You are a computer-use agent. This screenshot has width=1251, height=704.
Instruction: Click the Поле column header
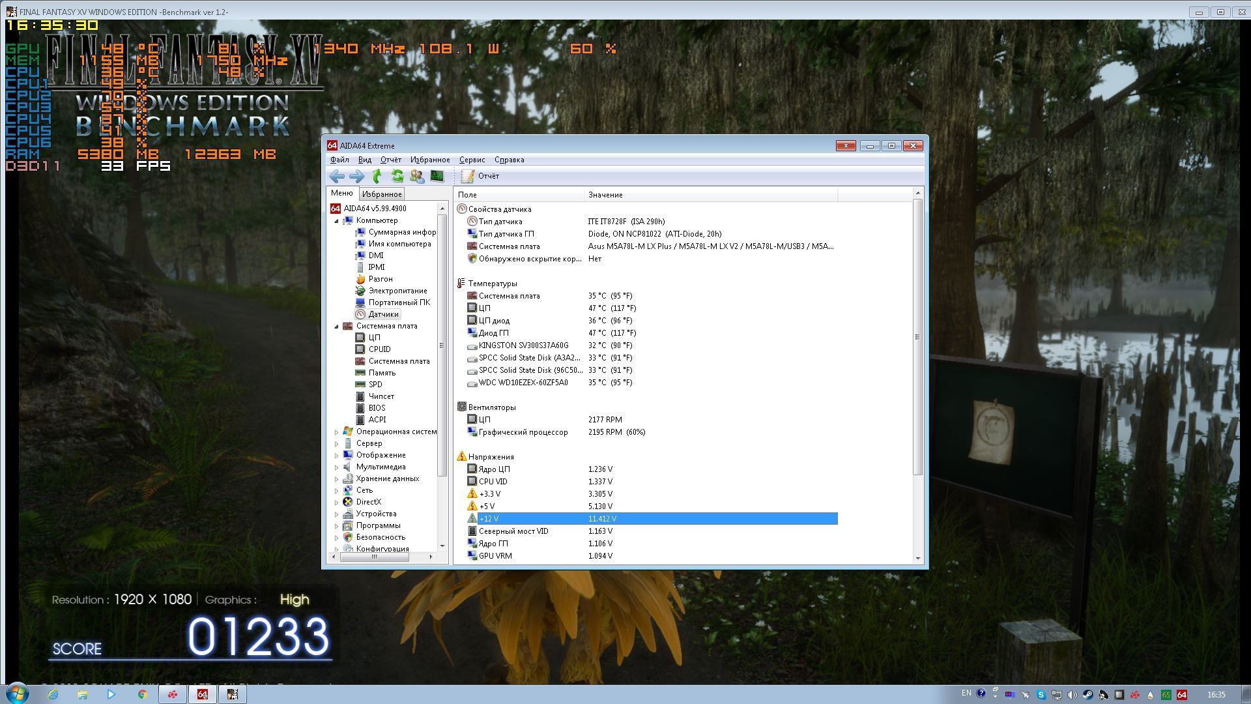(519, 195)
